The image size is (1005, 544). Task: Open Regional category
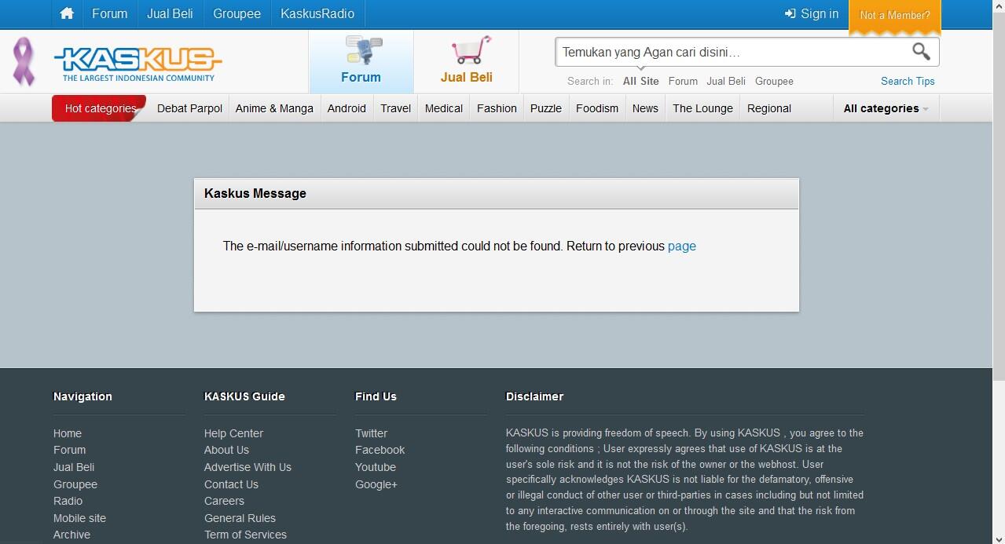coord(769,108)
